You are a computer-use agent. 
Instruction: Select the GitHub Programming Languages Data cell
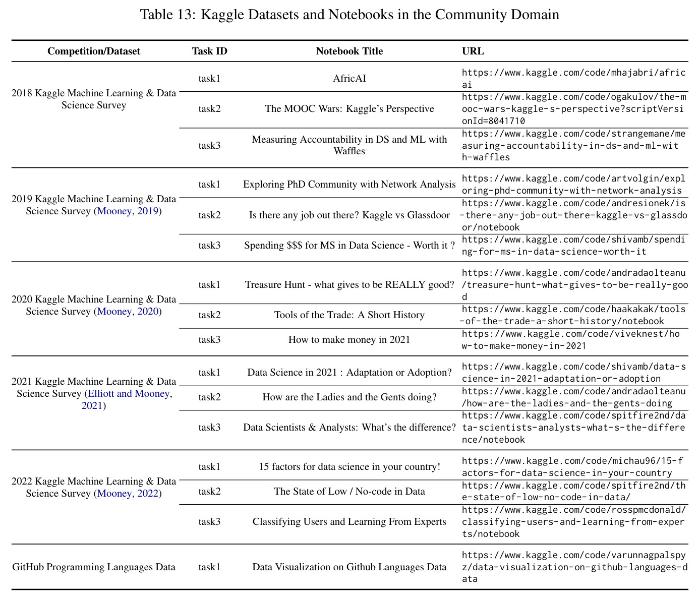(94, 567)
